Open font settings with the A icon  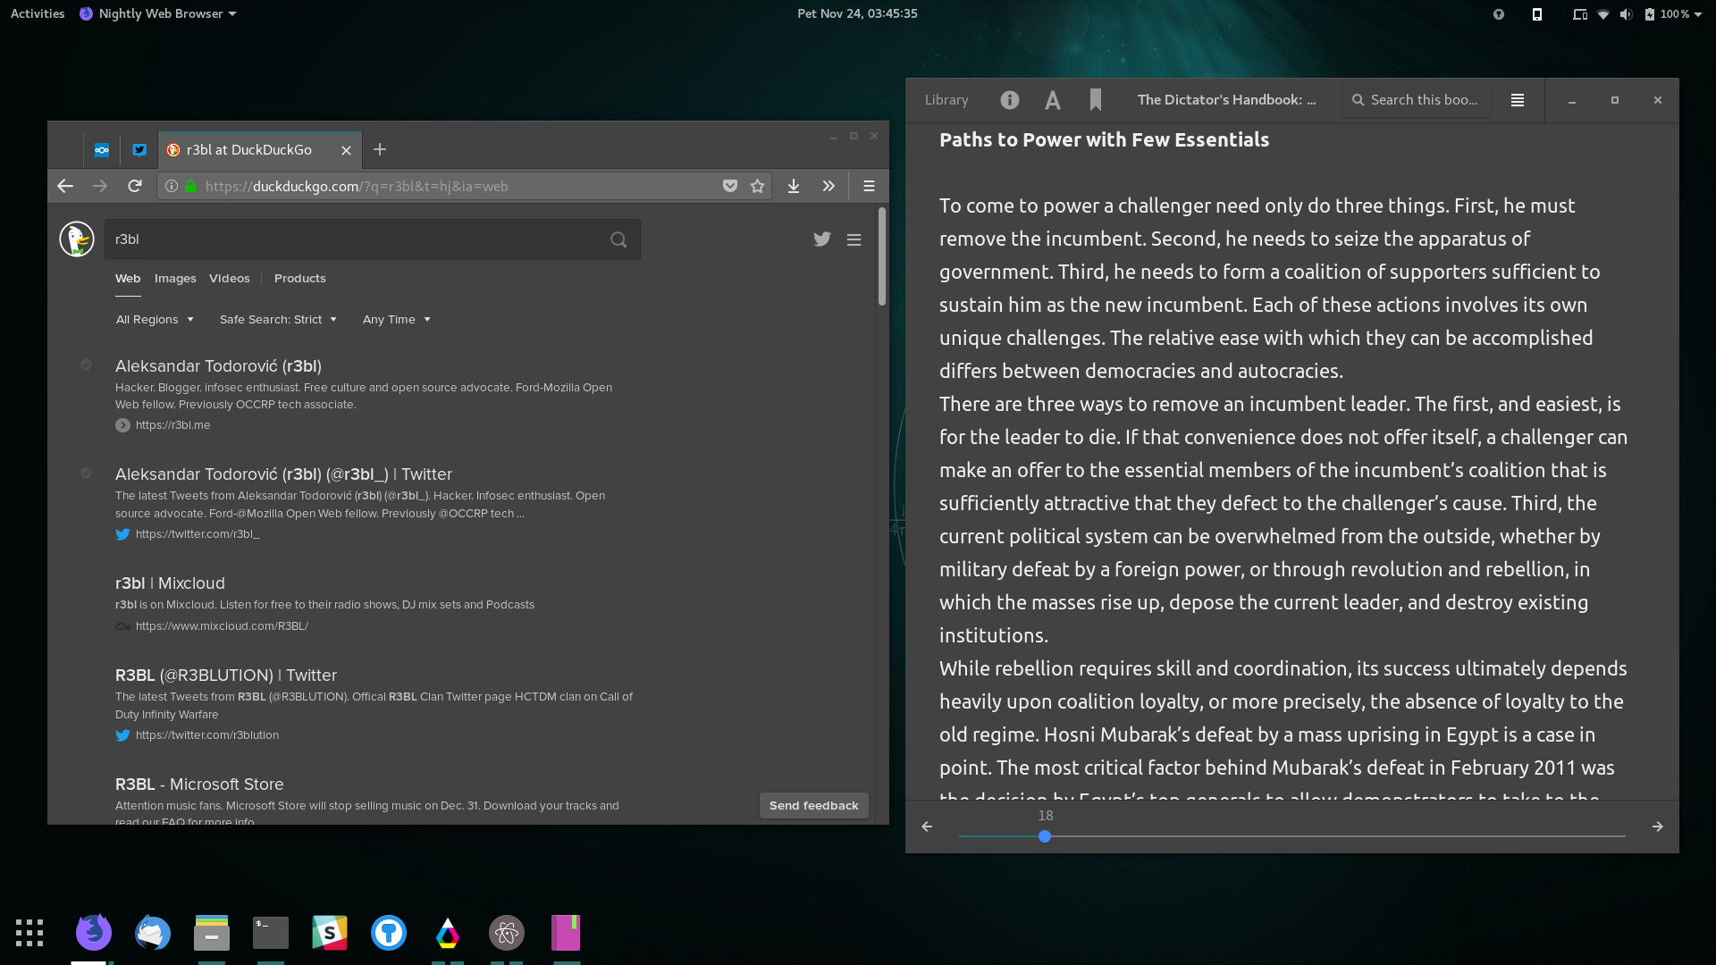1053,100
